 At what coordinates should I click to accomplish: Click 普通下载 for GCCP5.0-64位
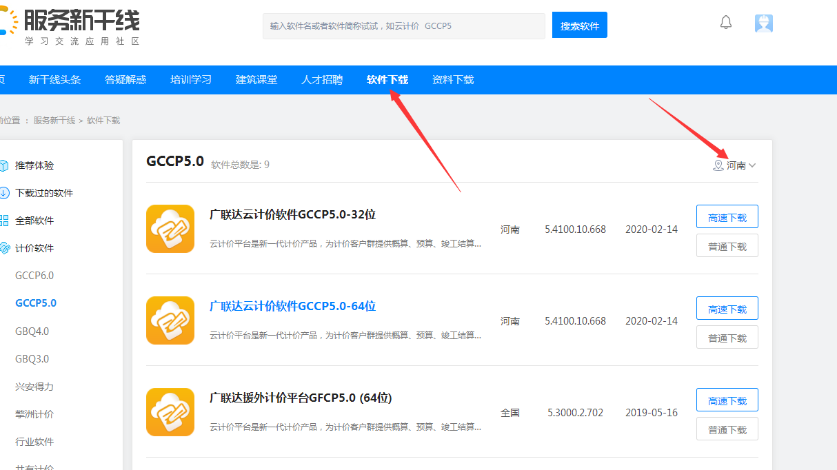(x=727, y=337)
